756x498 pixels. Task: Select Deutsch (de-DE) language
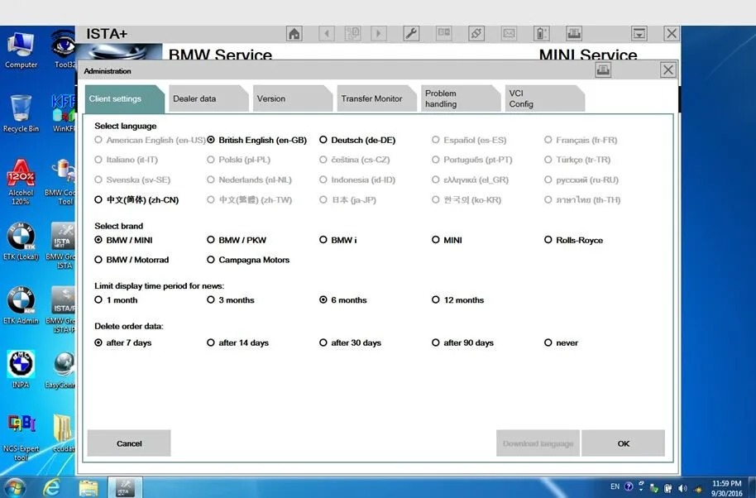coord(357,140)
